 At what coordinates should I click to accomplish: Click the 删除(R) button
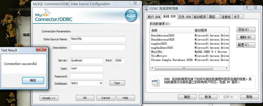pyautogui.click(x=246, y=37)
